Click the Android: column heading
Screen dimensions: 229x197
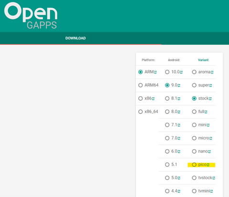click(174, 60)
